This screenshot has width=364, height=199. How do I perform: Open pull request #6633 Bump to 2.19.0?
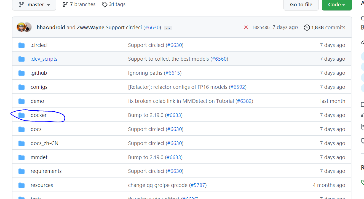point(174,115)
